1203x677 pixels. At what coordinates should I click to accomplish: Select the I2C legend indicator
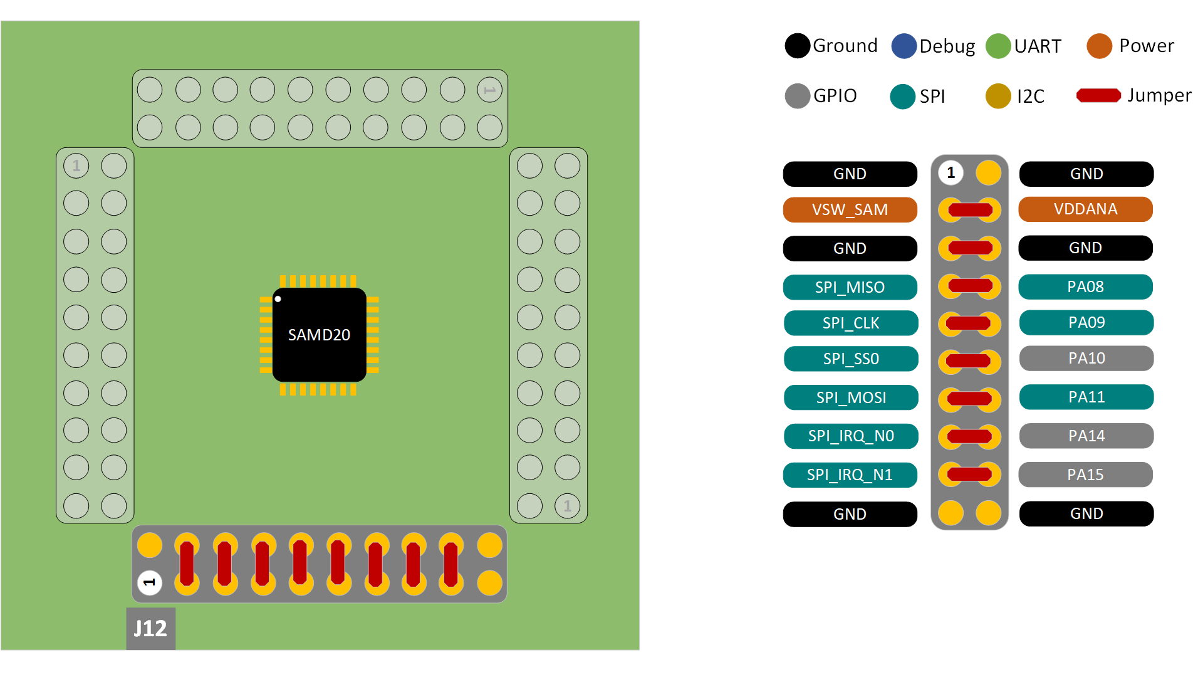click(x=997, y=96)
